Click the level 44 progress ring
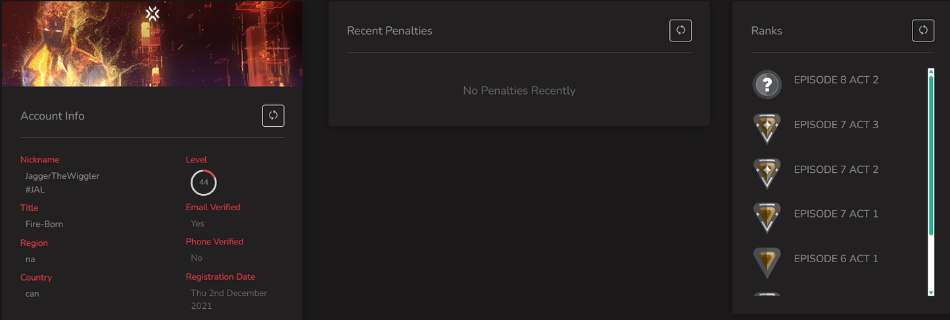950x320 pixels. (x=204, y=183)
